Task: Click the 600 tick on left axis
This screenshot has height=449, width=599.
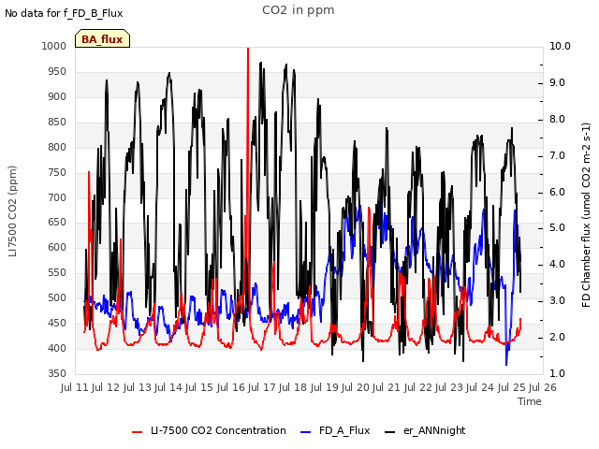Action: [x=56, y=247]
